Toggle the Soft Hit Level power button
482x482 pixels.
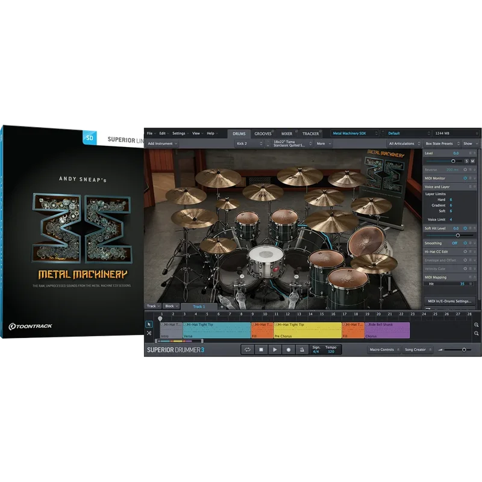click(465, 228)
